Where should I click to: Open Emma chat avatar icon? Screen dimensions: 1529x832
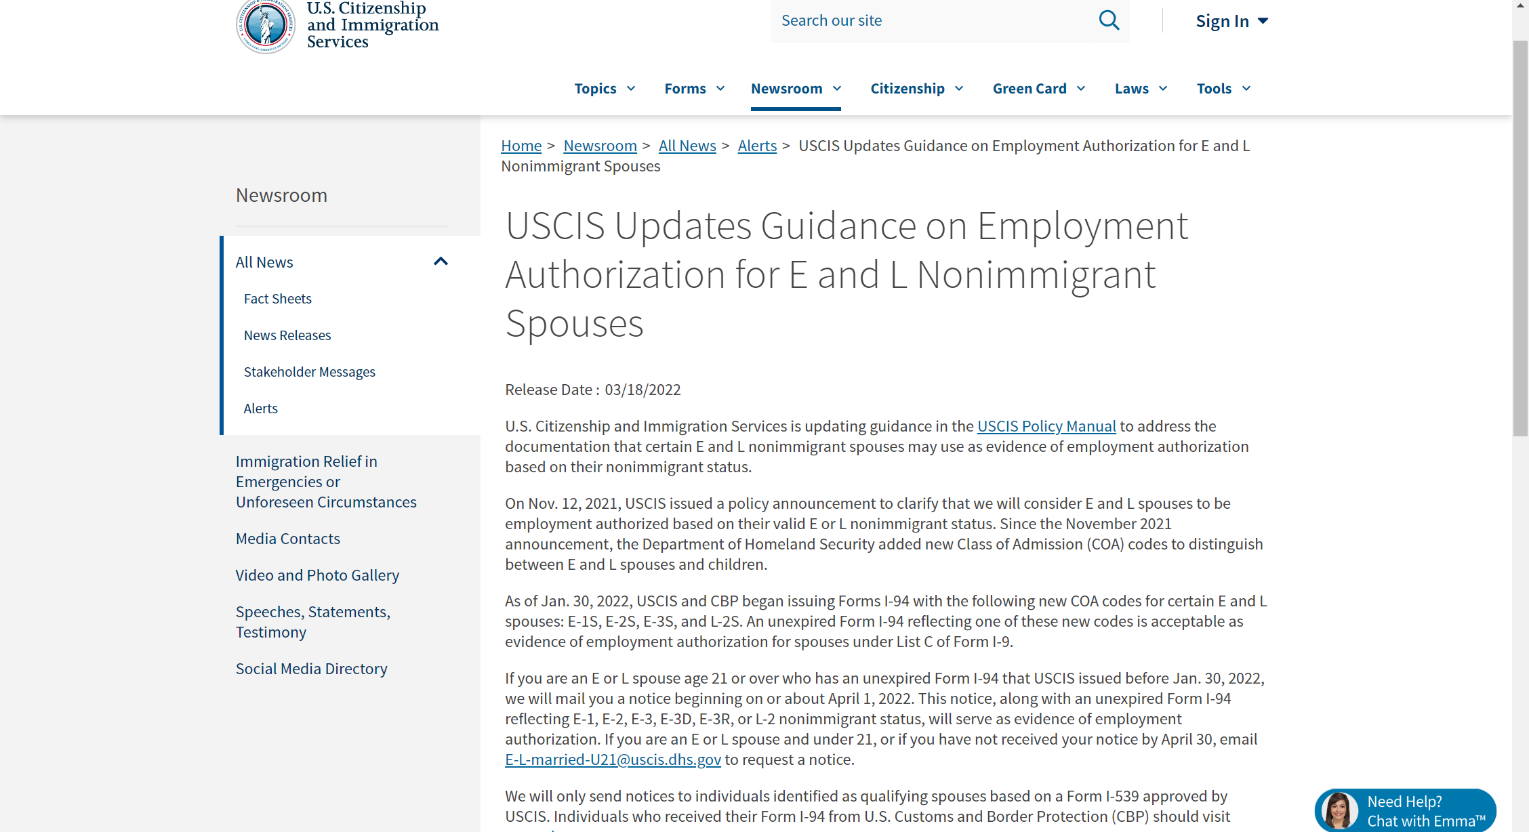1339,810
